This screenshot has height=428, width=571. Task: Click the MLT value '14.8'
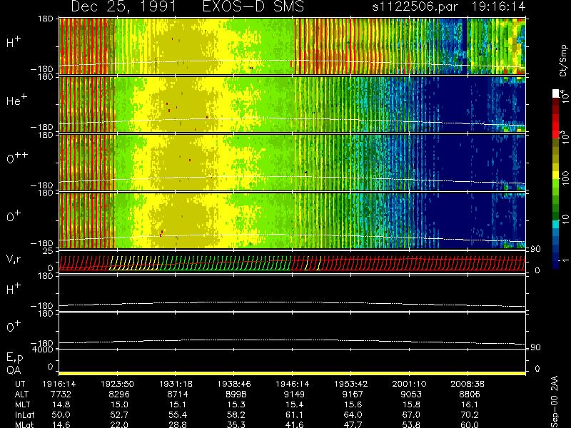click(61, 404)
